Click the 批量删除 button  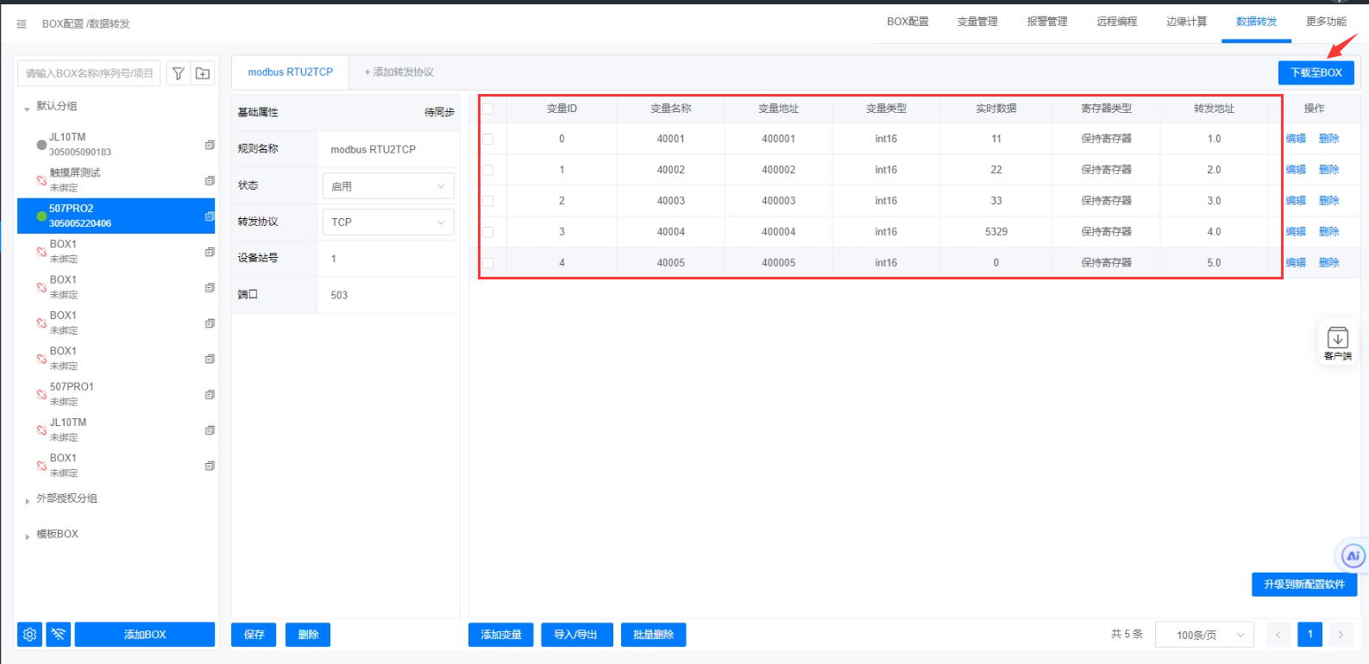(x=653, y=635)
